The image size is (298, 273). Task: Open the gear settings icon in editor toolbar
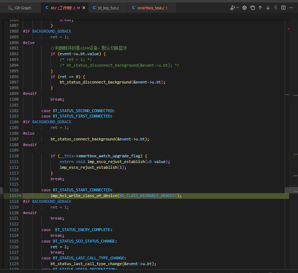pyautogui.click(x=245, y=8)
